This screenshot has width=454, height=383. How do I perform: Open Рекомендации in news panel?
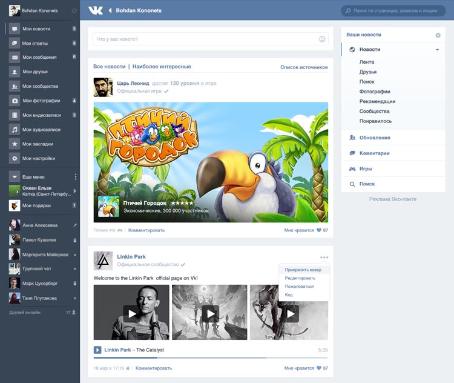coord(377,101)
